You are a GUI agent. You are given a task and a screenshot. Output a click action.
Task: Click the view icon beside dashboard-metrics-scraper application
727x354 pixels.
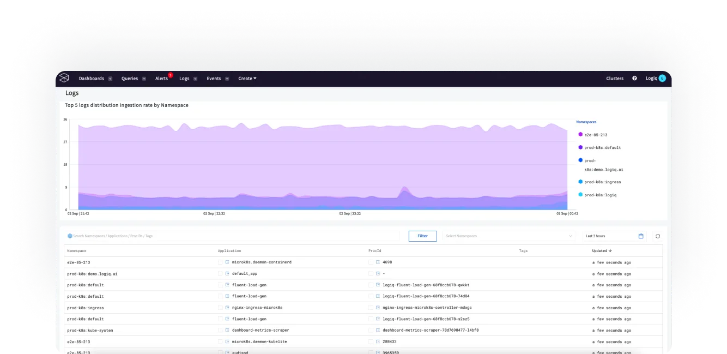pyautogui.click(x=227, y=331)
